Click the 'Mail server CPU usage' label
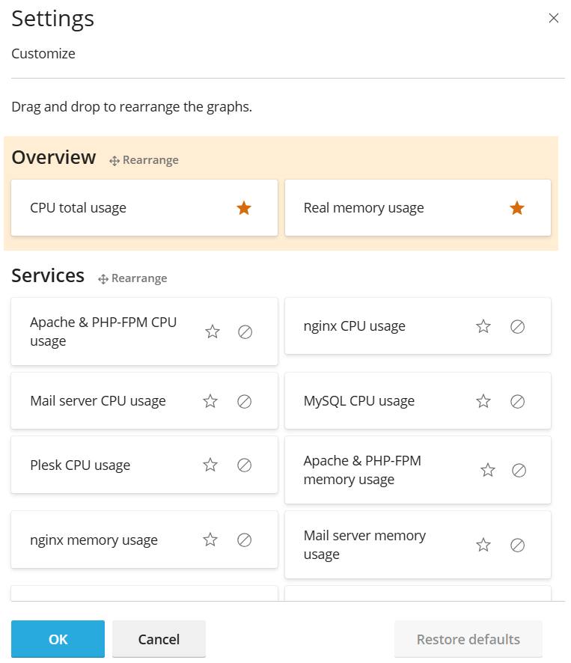 pos(98,401)
